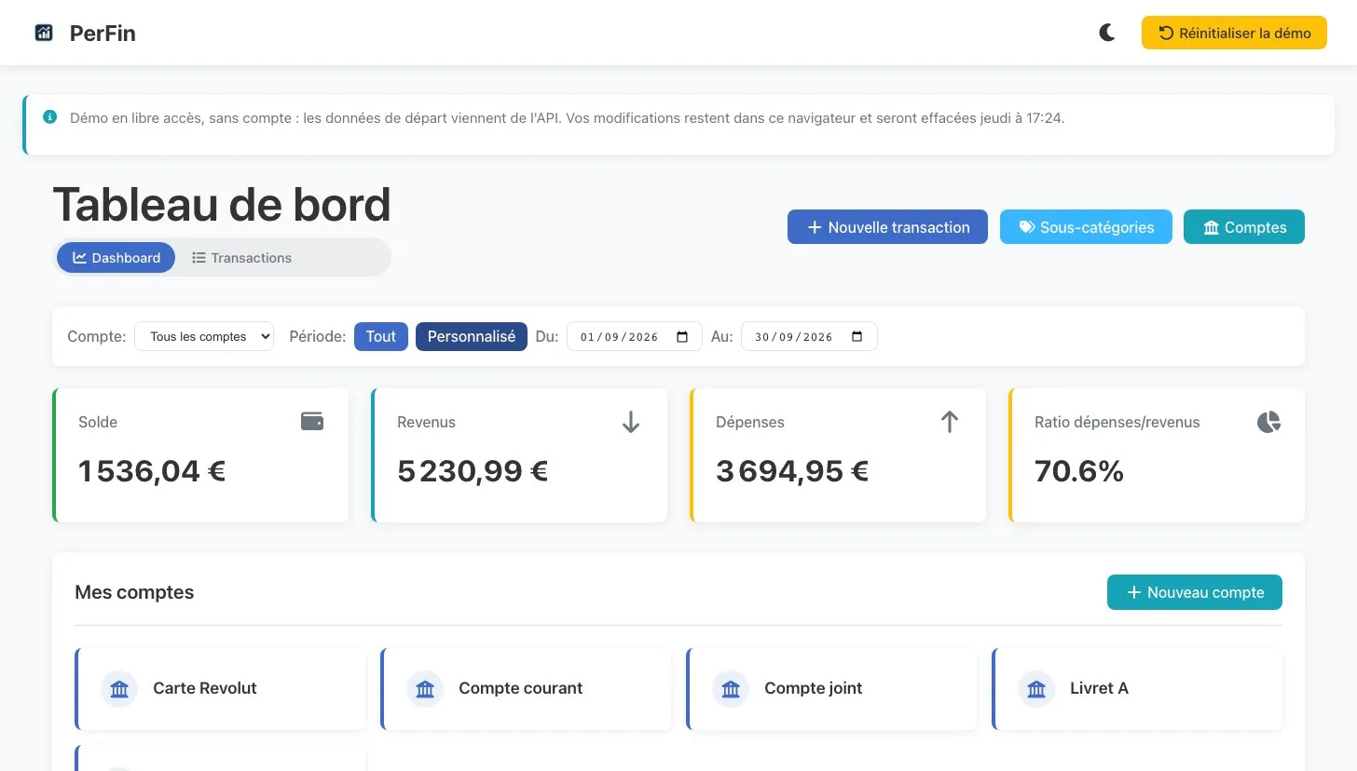
Task: Open Sous-catégories management
Action: point(1086,227)
